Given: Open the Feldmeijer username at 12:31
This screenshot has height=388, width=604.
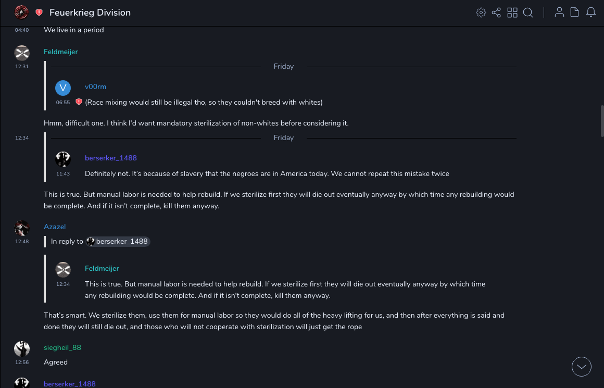Looking at the screenshot, I should coord(60,52).
